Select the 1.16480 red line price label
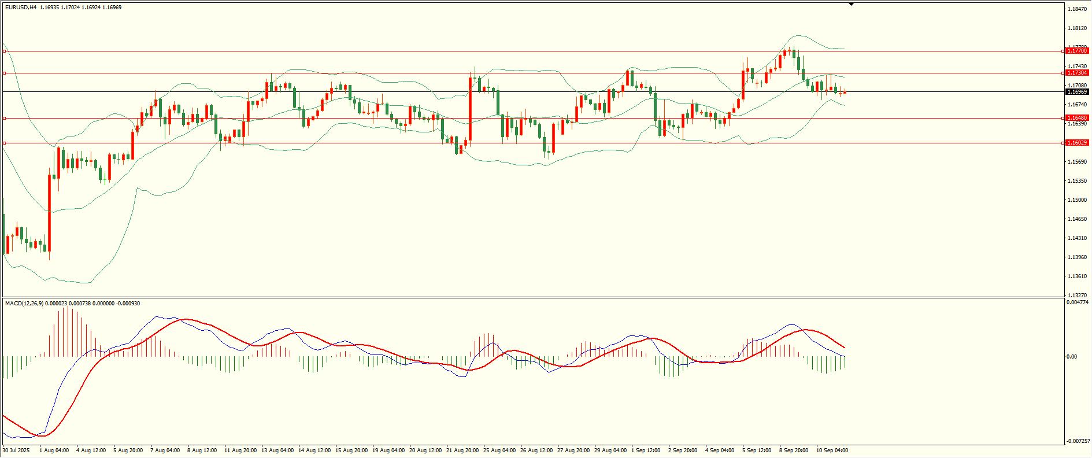The height and width of the screenshot is (458, 1092). coord(1077,118)
